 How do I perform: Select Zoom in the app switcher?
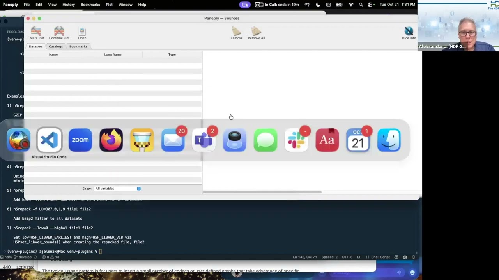80,140
